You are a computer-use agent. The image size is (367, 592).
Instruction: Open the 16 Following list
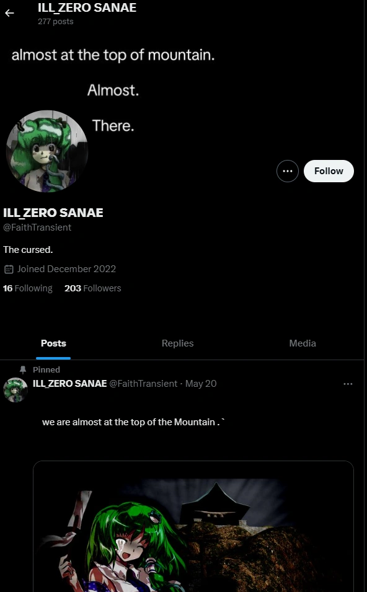coord(27,288)
